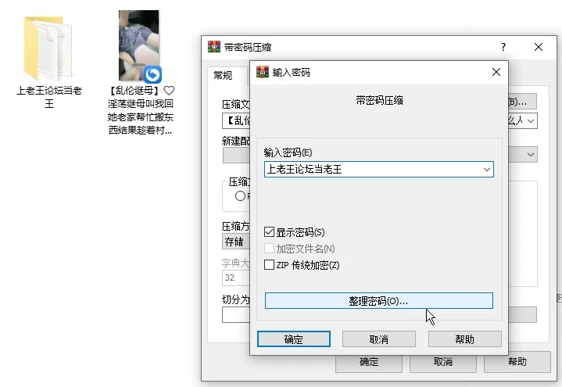The image size is (562, 387).
Task: Click the question mark help button in 带密码压缩
Action: [x=503, y=47]
